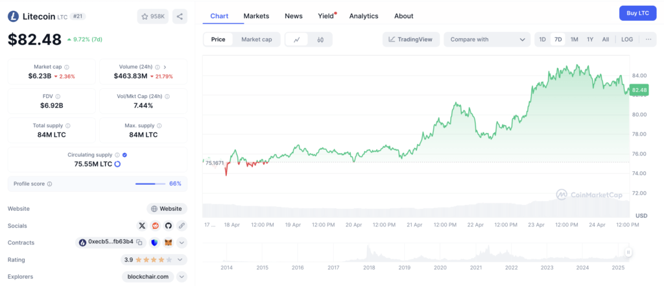Click the circulating supply progress ring

tap(118, 164)
